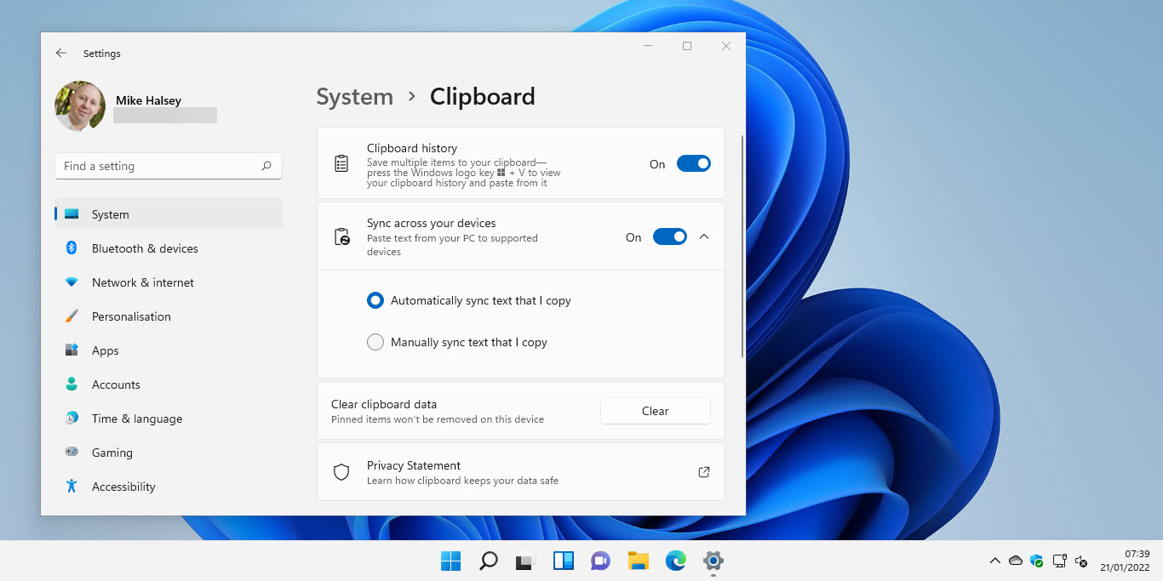Select the Apps sidebar entry
The width and height of the screenshot is (1163, 581).
click(x=105, y=350)
